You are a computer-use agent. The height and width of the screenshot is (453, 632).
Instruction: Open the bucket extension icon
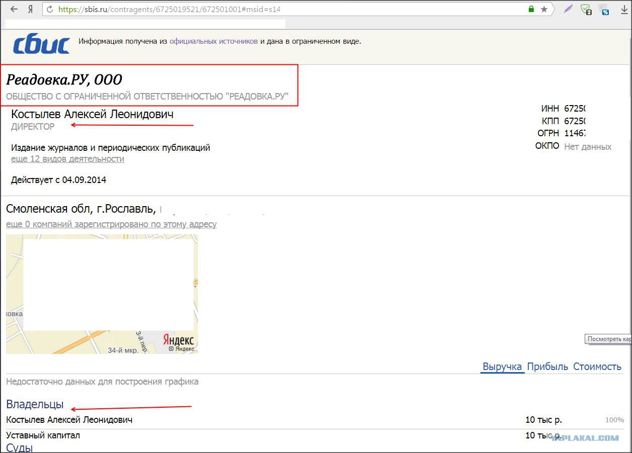click(x=604, y=9)
